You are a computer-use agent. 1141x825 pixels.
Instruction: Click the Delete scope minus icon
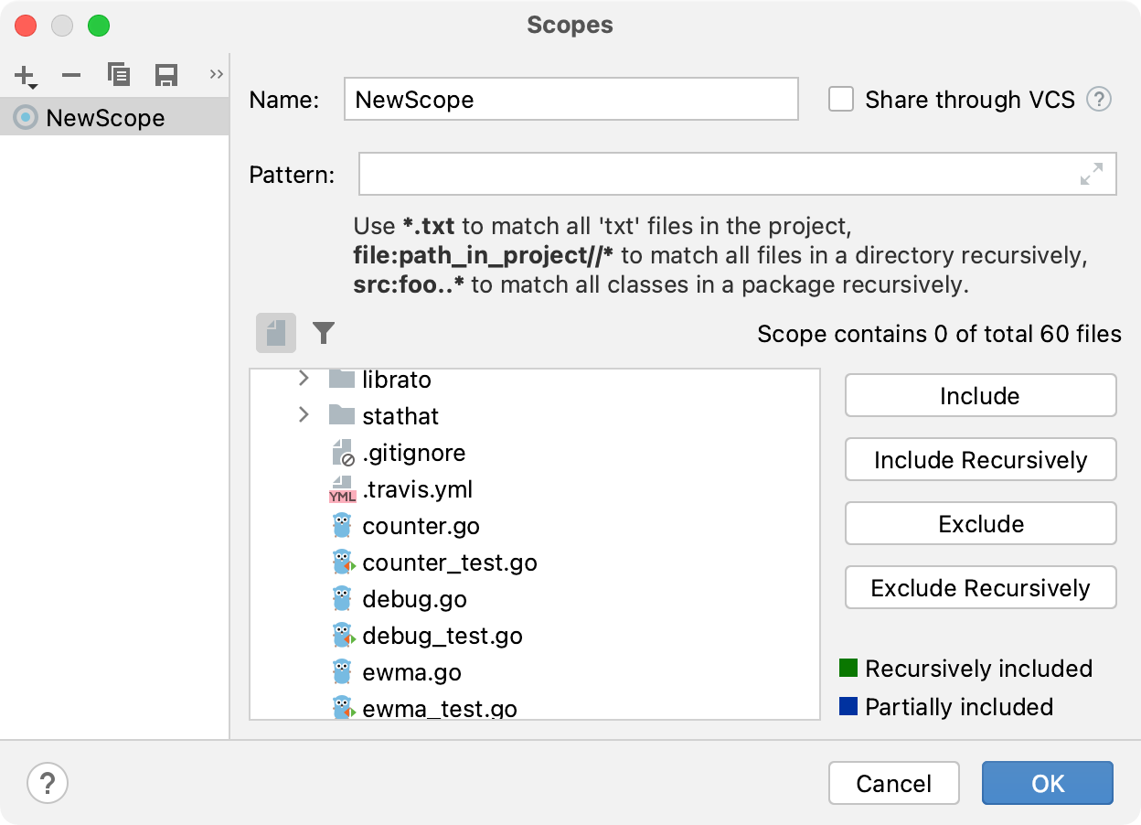pyautogui.click(x=71, y=76)
